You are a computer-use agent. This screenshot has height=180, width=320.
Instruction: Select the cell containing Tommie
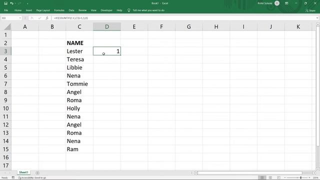point(79,84)
